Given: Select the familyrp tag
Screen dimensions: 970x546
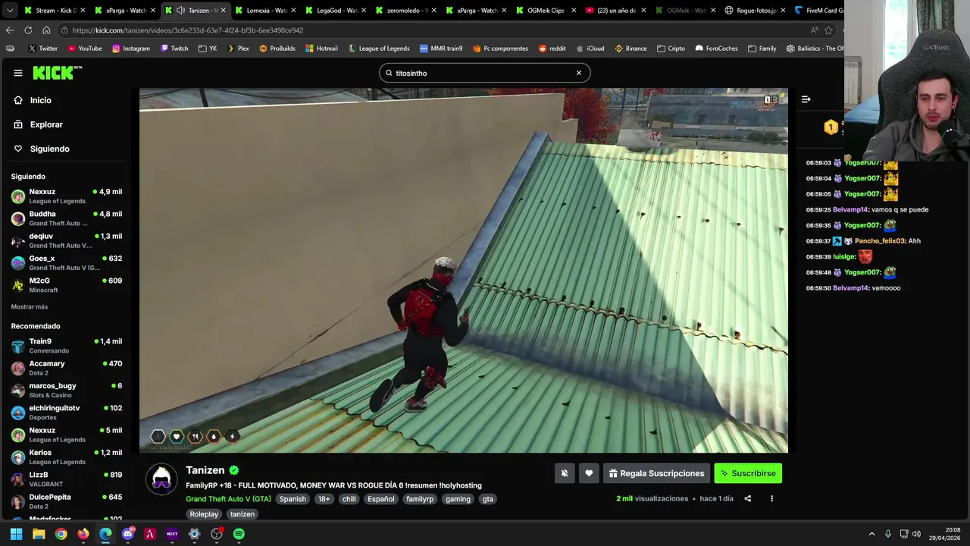Looking at the screenshot, I should coord(420,499).
